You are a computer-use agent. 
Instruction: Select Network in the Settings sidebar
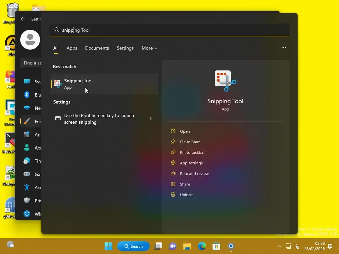(31, 108)
